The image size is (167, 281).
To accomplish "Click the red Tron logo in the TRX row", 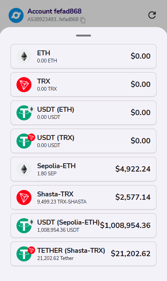I will coord(24,85).
